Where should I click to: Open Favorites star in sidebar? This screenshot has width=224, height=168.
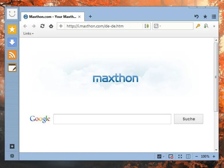click(12, 29)
